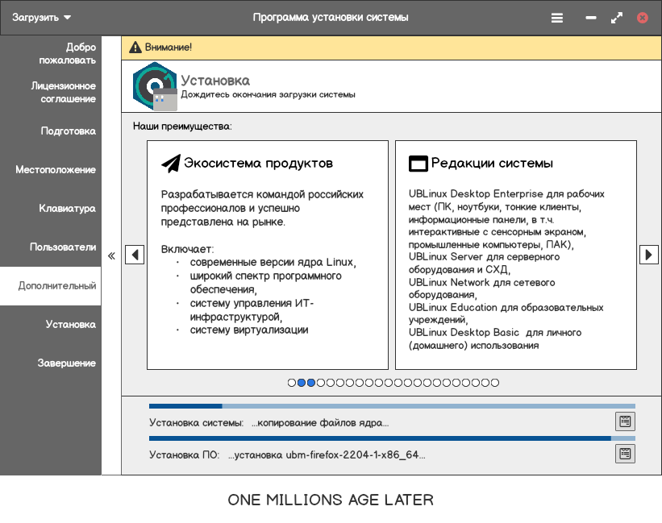Viewport: 662px width, 523px height.
Task: Click the Установка ПО progress bar
Action: 392,438
